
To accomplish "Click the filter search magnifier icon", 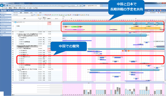I will click(34, 15).
